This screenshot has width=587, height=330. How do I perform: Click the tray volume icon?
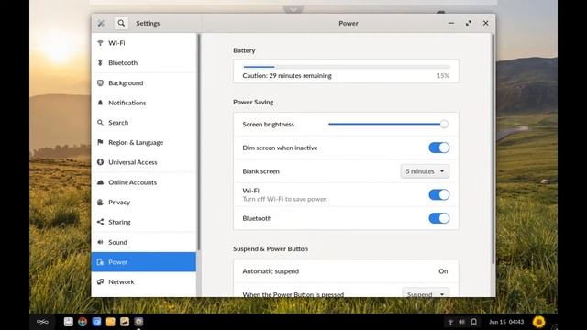click(461, 322)
